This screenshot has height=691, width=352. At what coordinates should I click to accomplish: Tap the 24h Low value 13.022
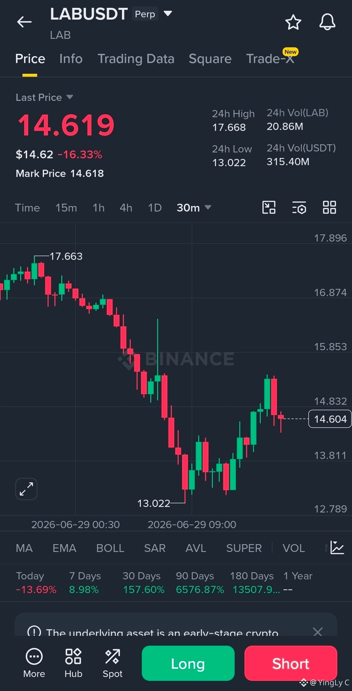[229, 163]
